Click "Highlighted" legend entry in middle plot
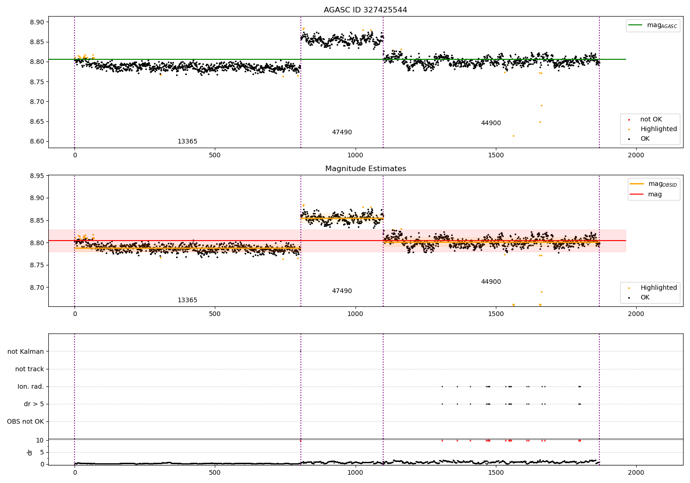The height and width of the screenshot is (483, 690). [659, 288]
